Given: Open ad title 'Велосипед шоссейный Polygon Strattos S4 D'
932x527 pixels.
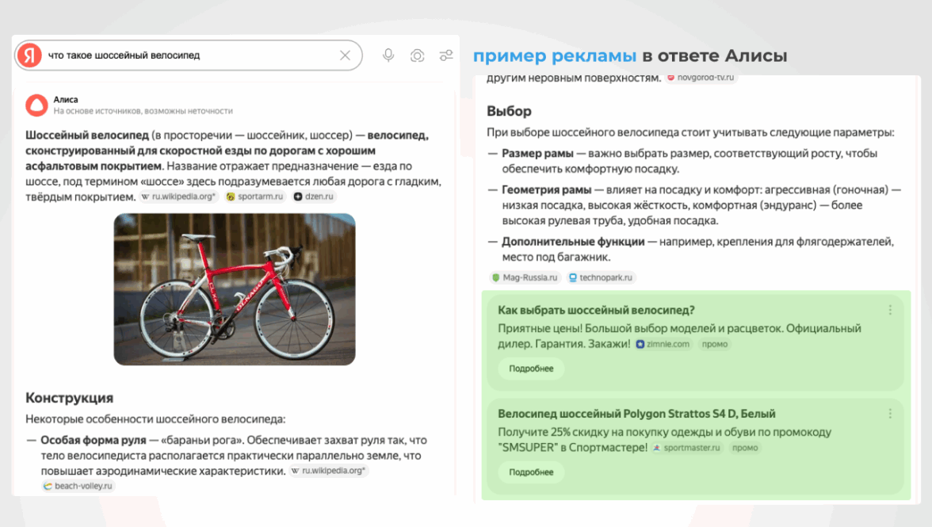Looking at the screenshot, I should (x=636, y=414).
